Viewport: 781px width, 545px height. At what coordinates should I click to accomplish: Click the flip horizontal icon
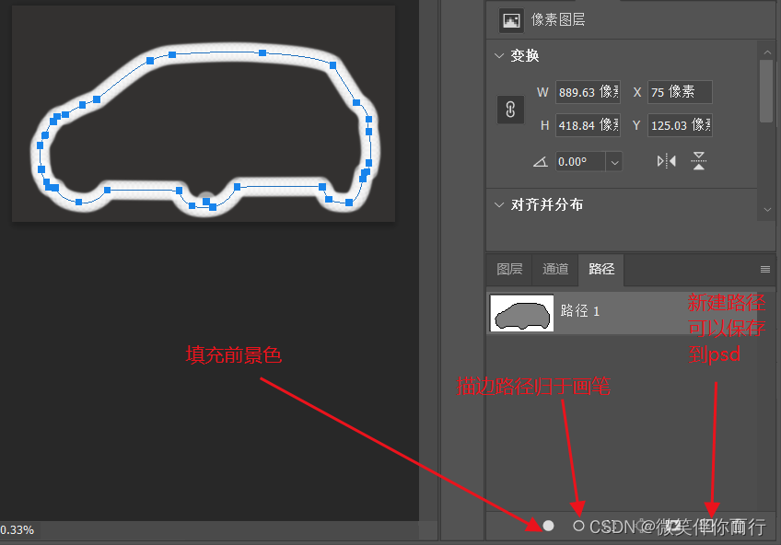click(667, 161)
